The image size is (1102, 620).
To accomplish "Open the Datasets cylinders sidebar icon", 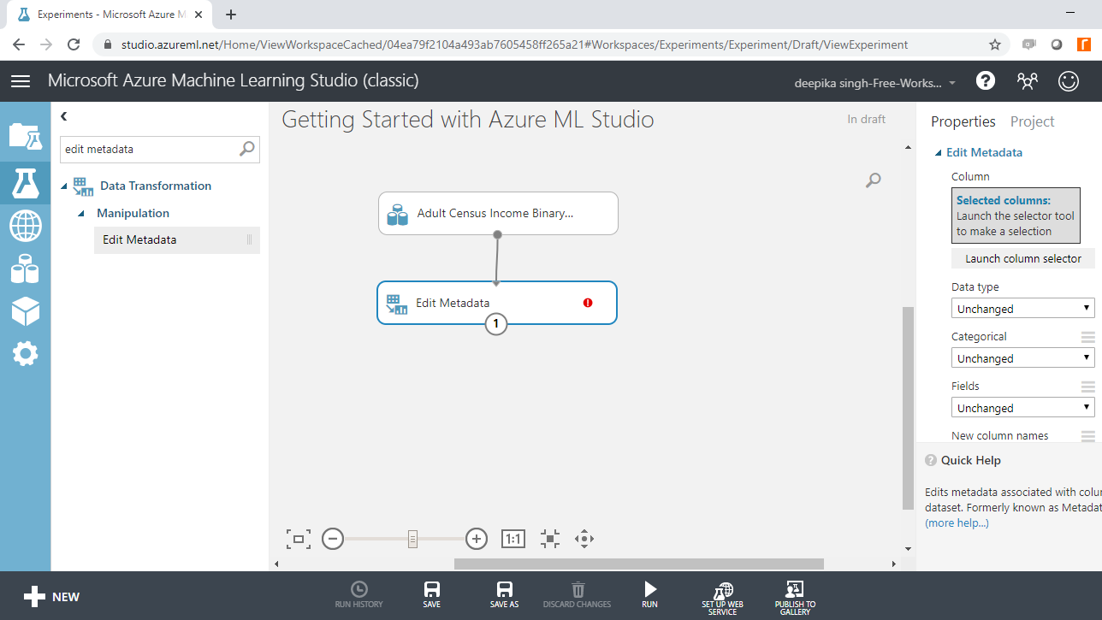I will click(x=25, y=270).
